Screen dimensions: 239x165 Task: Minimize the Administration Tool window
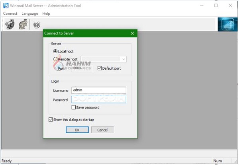tap(202, 6)
